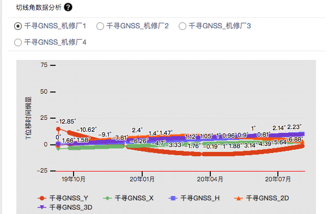Click the 20年04月 axis label
Viewport: 334px width, 214px height.
(x=210, y=179)
